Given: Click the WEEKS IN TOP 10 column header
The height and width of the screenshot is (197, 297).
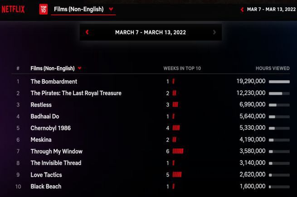Looking at the screenshot, I should [182, 68].
